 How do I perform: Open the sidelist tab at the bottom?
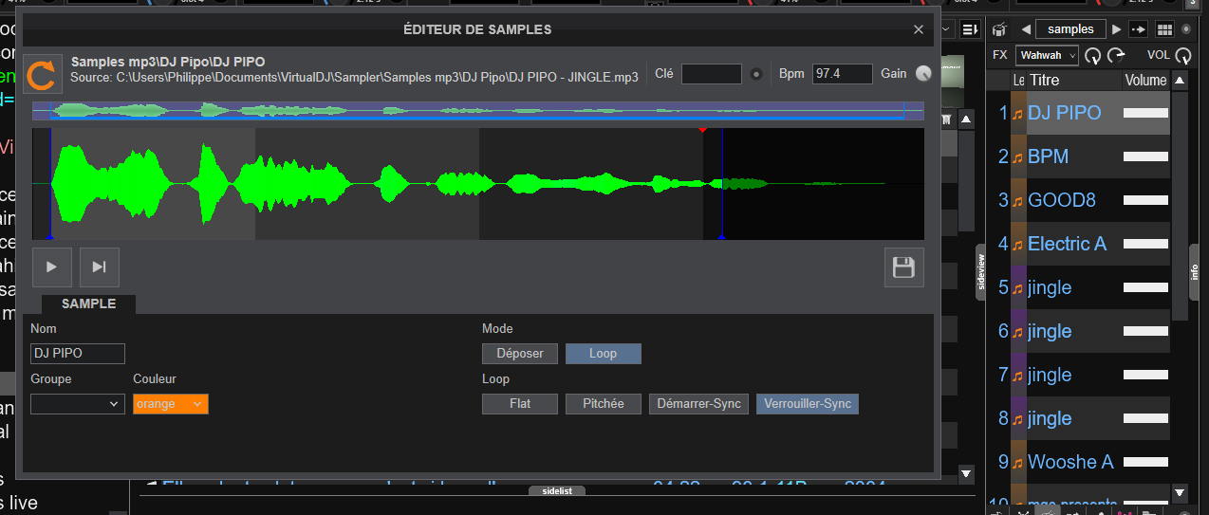(557, 491)
